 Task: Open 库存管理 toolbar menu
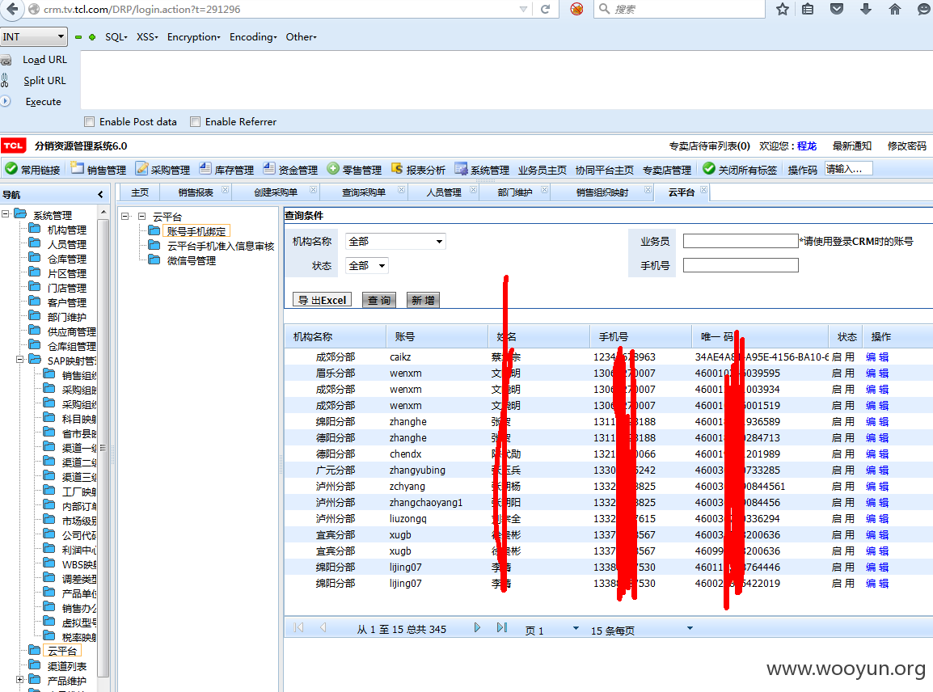pos(226,170)
